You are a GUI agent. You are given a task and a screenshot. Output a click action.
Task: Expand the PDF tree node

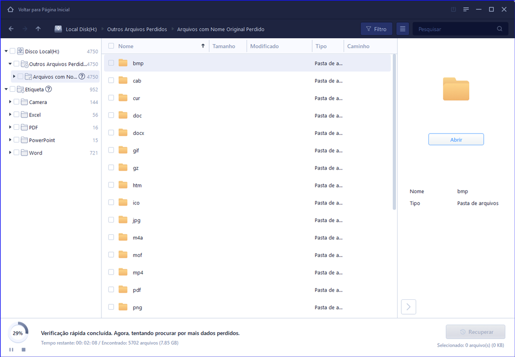(10, 127)
